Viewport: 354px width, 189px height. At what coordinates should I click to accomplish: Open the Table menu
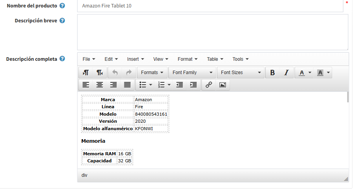(215, 59)
